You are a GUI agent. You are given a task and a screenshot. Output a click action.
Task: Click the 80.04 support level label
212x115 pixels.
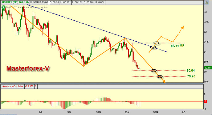click(x=191, y=71)
